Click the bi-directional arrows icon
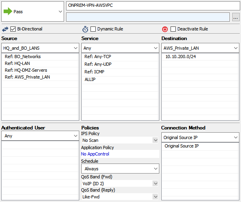241x202 pixels. [5, 29]
